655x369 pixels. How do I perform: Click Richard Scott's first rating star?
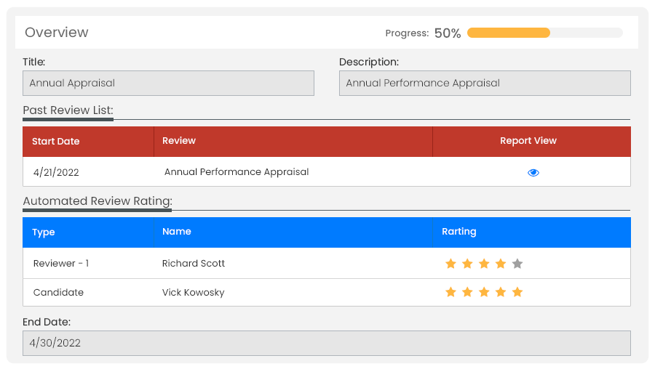coord(450,264)
